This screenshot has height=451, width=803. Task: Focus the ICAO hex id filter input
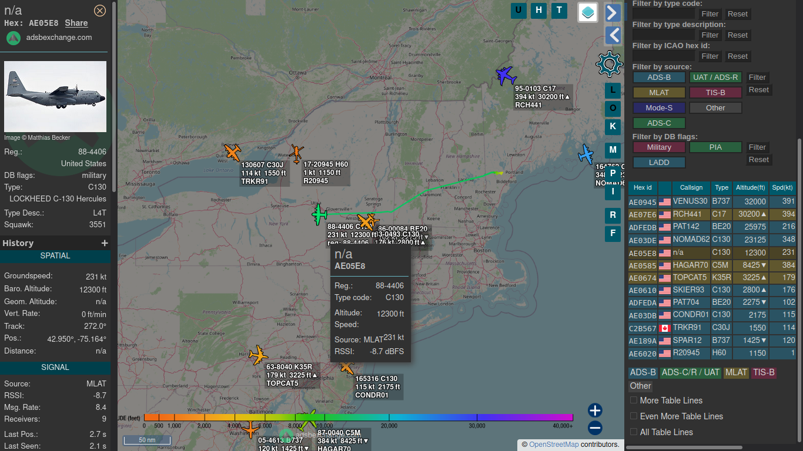point(664,56)
